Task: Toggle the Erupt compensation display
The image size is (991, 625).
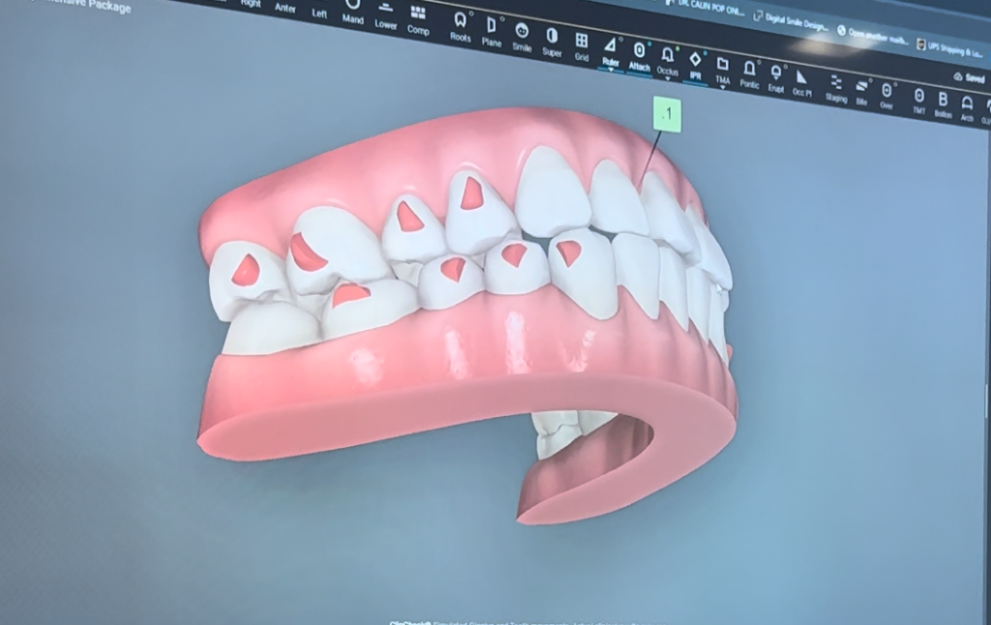Action: coord(776,79)
